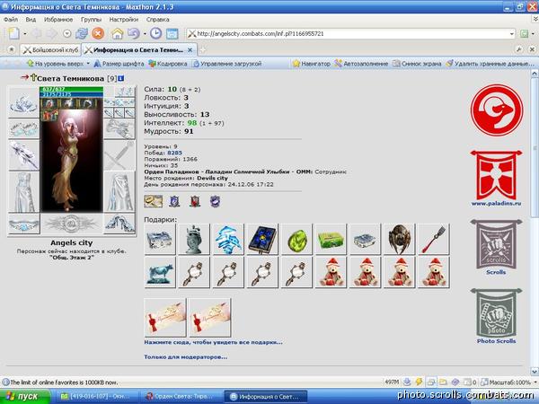The width and height of the screenshot is (539, 404).
Task: Click info icon next to Света Темникова name
Action: (x=121, y=78)
